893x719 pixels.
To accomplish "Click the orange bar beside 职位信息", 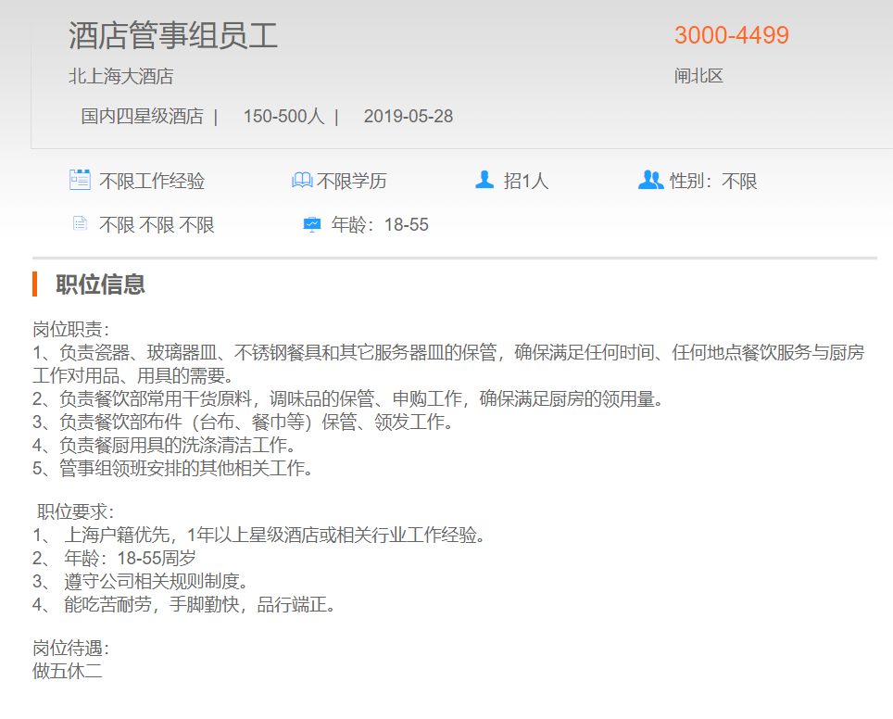I will (x=34, y=284).
